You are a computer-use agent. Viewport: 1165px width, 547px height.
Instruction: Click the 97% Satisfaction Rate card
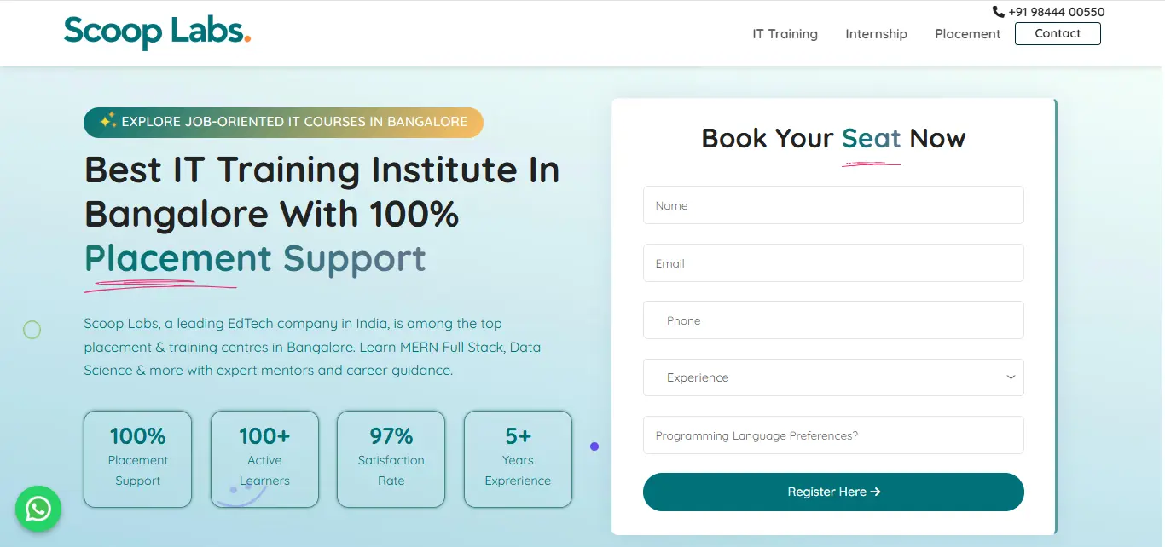click(x=391, y=458)
